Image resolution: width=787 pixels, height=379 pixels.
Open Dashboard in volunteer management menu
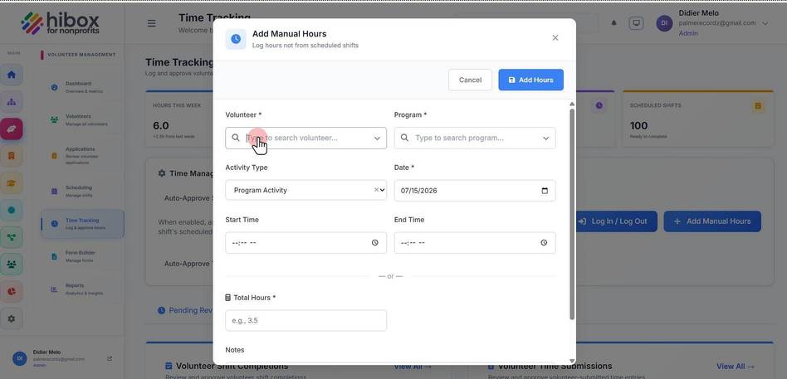(x=82, y=87)
